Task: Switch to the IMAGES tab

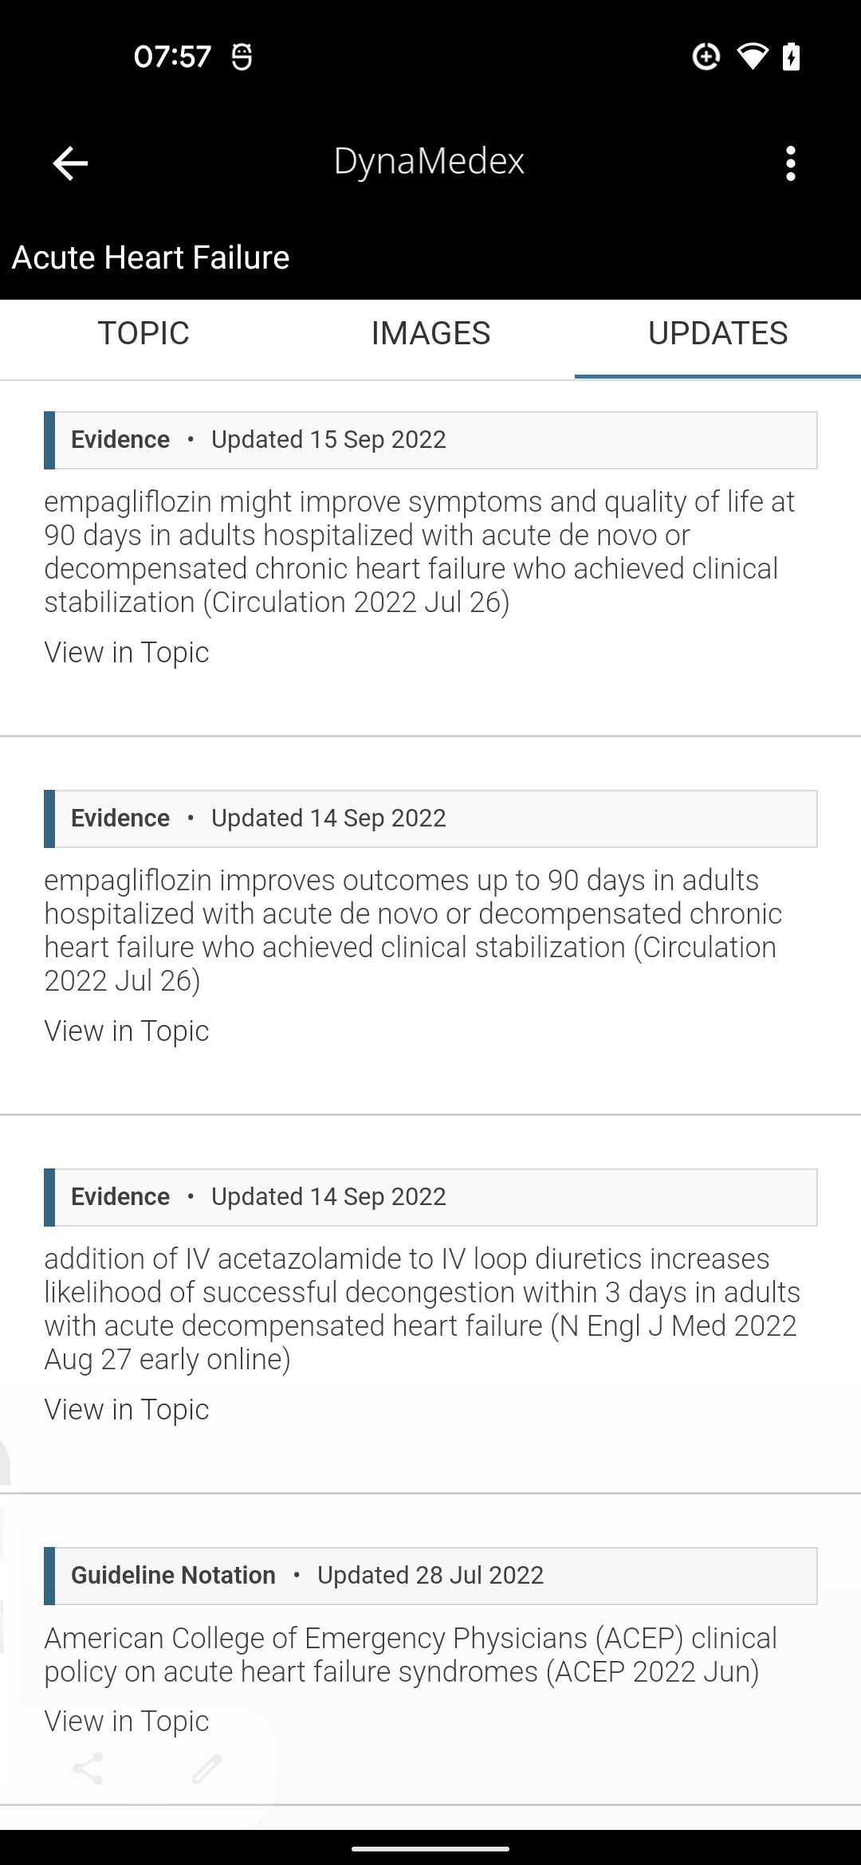Action: click(x=431, y=333)
